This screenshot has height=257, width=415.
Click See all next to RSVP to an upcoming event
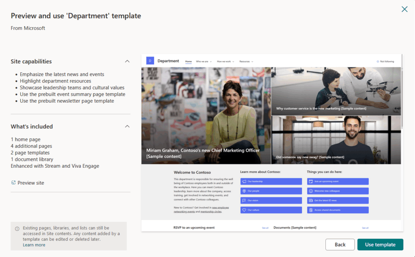coord(265,228)
